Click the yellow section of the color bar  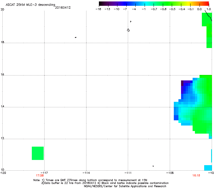pos(189,4)
